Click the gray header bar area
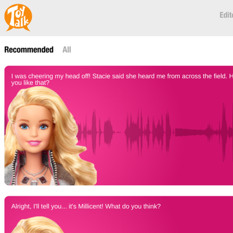233x233 pixels. 119,18
